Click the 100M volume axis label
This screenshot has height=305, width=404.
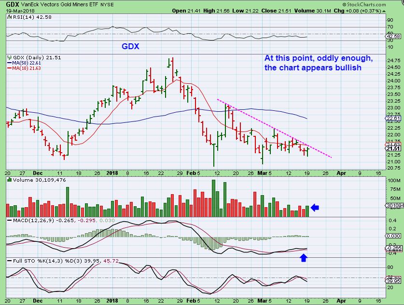[394, 181]
